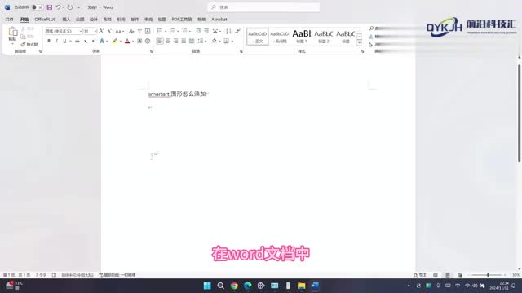Switch to the PDF工具箱 ribbon tab
Image resolution: width=522 pixels, height=293 pixels.
click(x=182, y=20)
